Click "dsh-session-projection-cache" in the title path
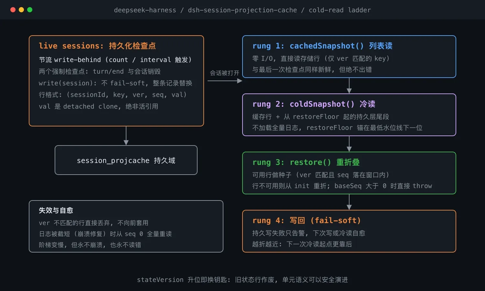This screenshot has height=291, width=485. pos(242,10)
